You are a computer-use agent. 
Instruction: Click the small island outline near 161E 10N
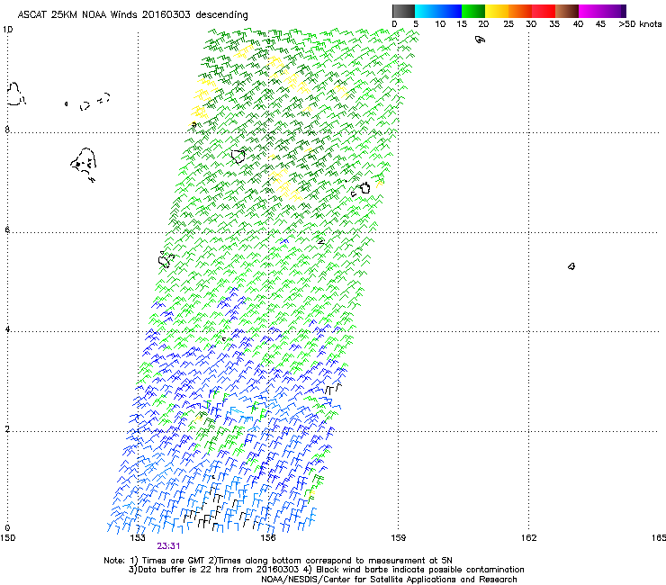point(480,40)
